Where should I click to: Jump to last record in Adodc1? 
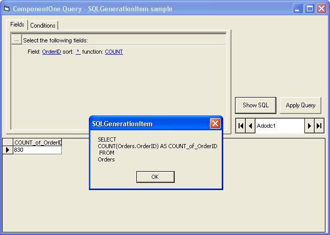click(319, 126)
